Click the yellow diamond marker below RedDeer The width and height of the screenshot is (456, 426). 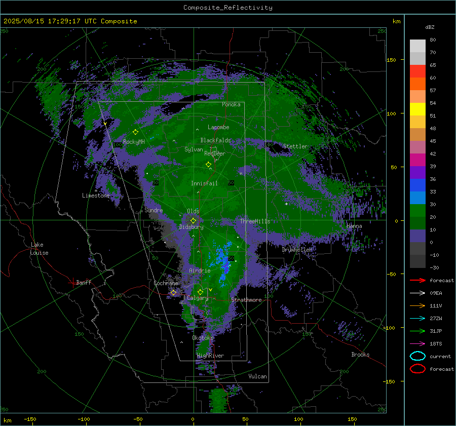pyautogui.click(x=209, y=165)
